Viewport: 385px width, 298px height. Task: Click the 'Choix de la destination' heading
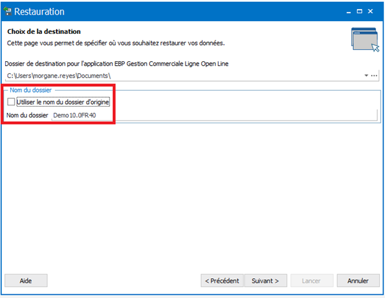click(x=44, y=31)
